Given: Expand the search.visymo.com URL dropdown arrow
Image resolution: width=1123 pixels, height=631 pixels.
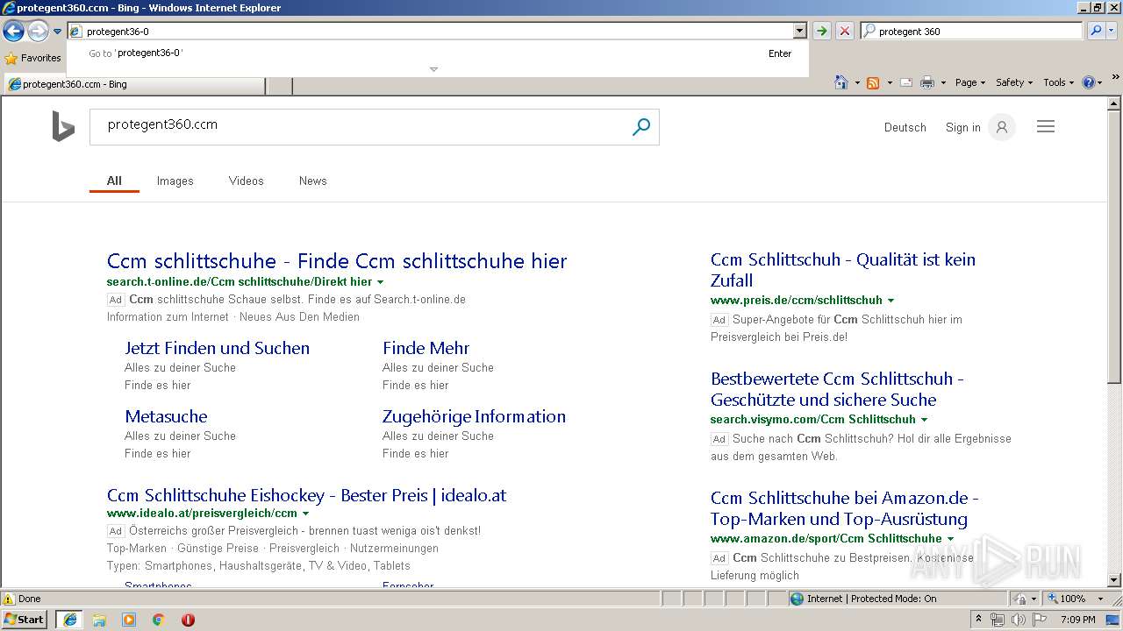Looking at the screenshot, I should coord(924,420).
